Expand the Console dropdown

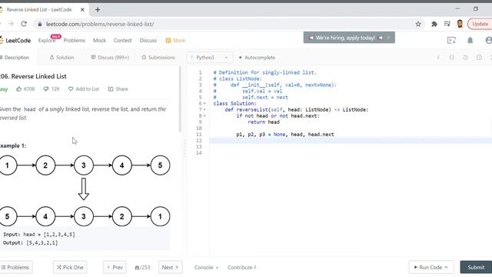pos(206,267)
